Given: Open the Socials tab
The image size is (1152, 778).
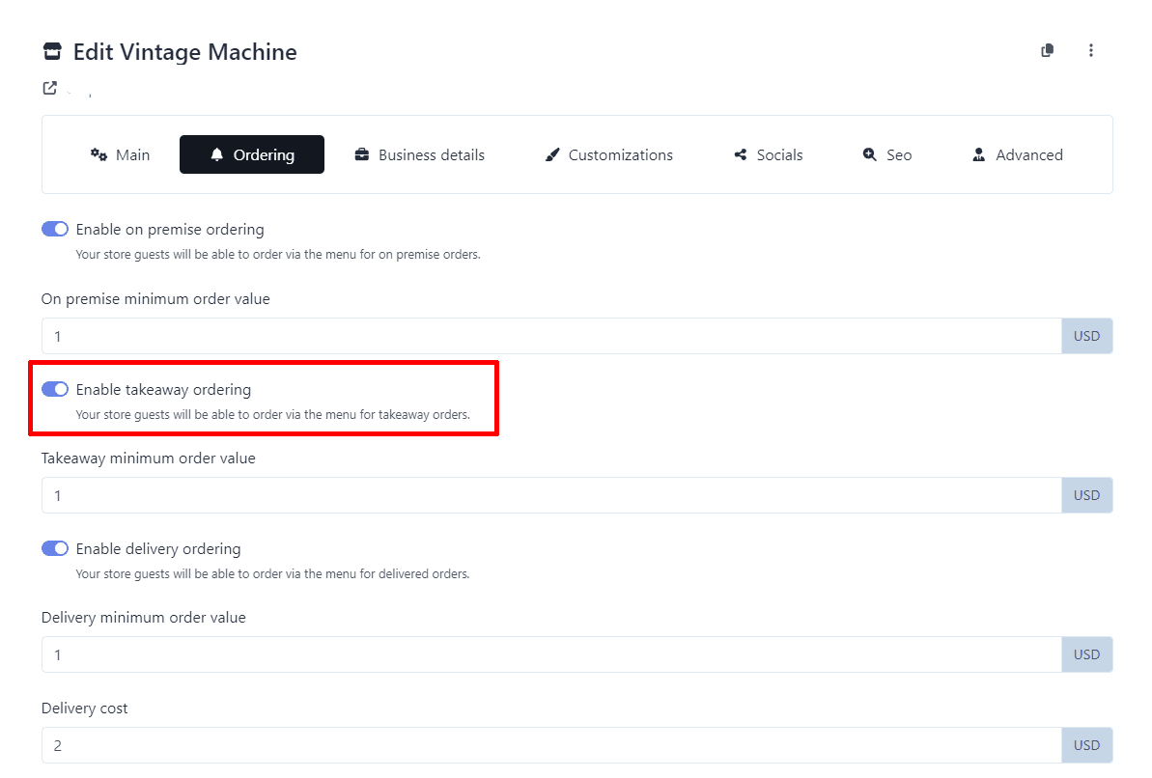Looking at the screenshot, I should pyautogui.click(x=769, y=154).
